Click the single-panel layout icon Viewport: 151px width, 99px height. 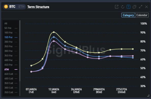click(x=129, y=7)
